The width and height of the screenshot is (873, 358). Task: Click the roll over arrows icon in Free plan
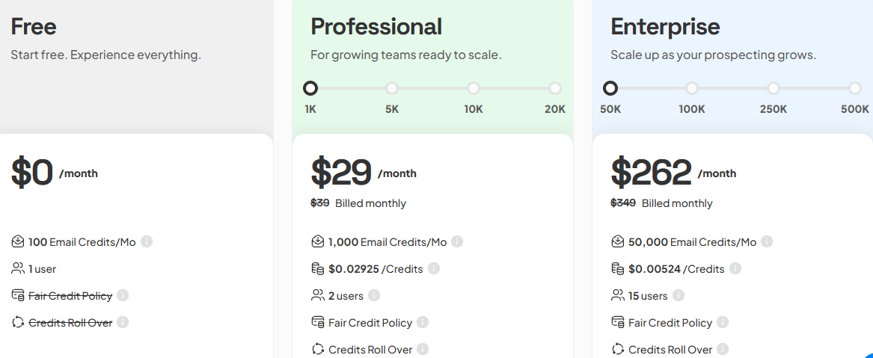(17, 322)
